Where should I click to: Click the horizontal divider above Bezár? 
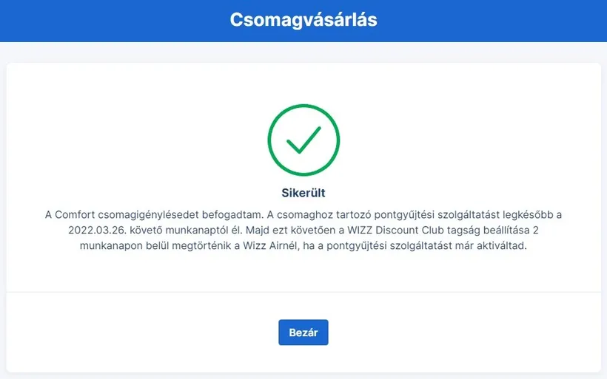coord(303,292)
